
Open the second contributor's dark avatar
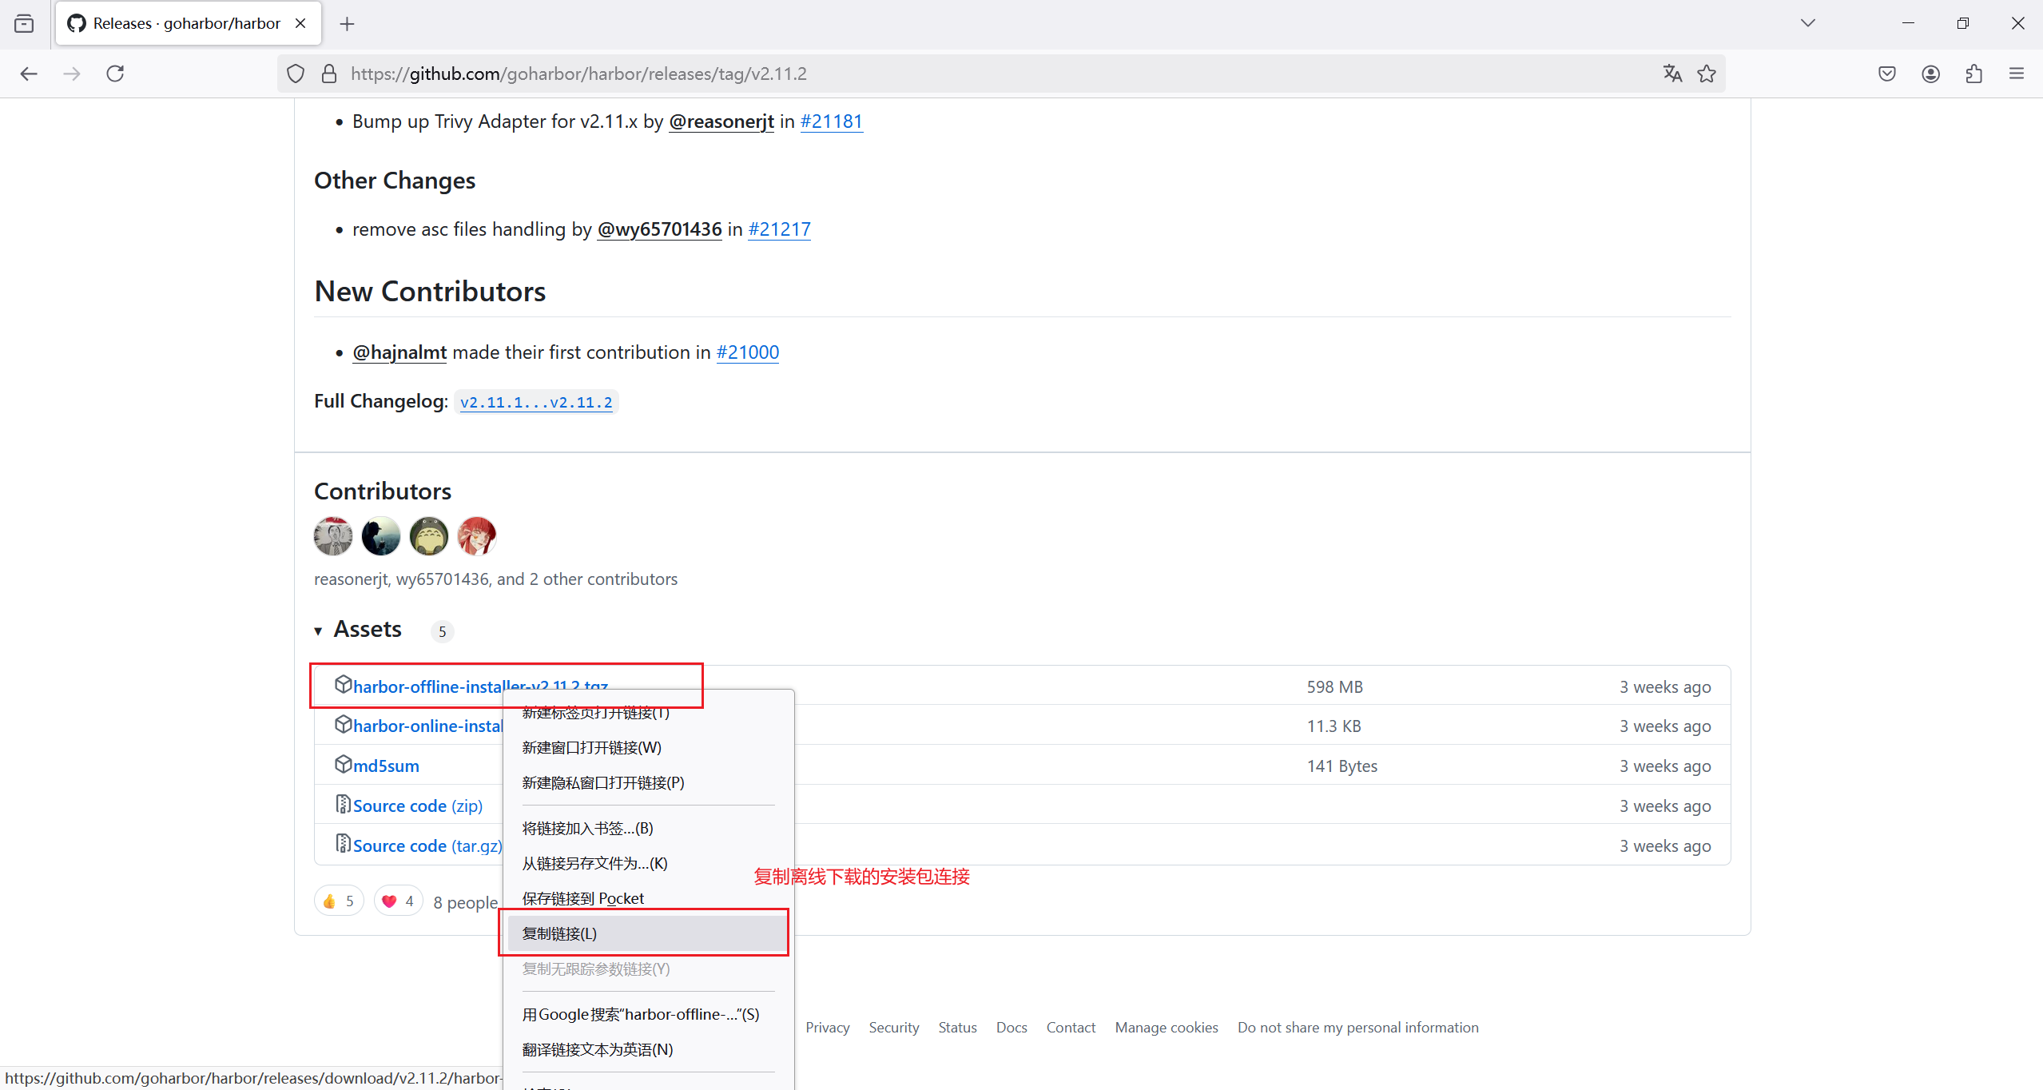pyautogui.click(x=381, y=535)
